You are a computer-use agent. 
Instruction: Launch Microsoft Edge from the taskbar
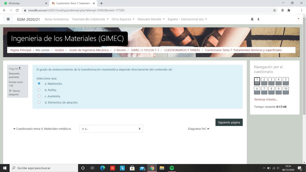102,168
